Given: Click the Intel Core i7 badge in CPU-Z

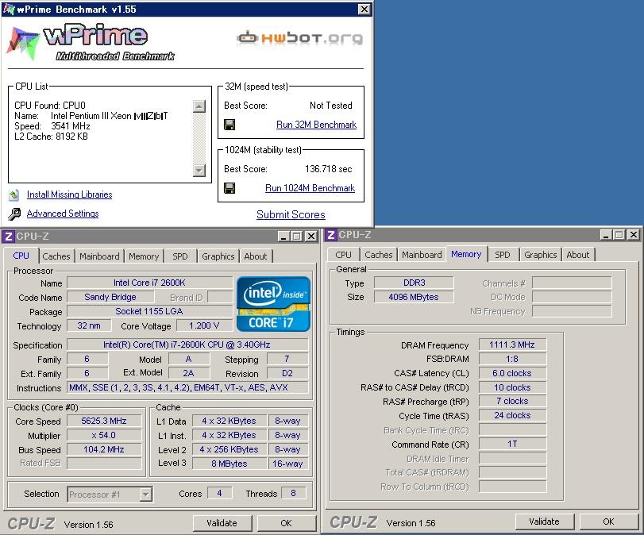Looking at the screenshot, I should tap(273, 304).
